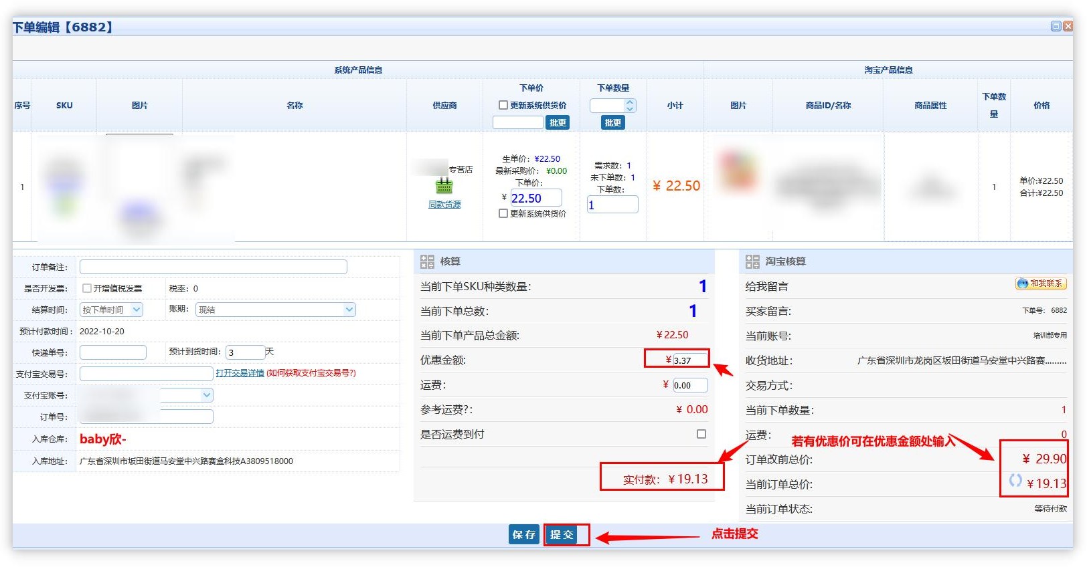The image size is (1087, 567).
Task: Click the 保存 save button
Action: click(523, 534)
